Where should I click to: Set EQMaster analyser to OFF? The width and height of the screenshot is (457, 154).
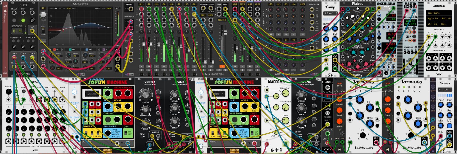click(x=60, y=9)
